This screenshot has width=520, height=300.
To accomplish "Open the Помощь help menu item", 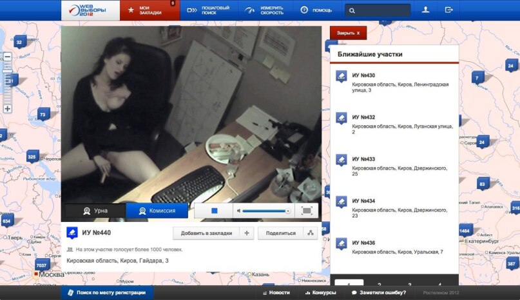I will (x=316, y=10).
